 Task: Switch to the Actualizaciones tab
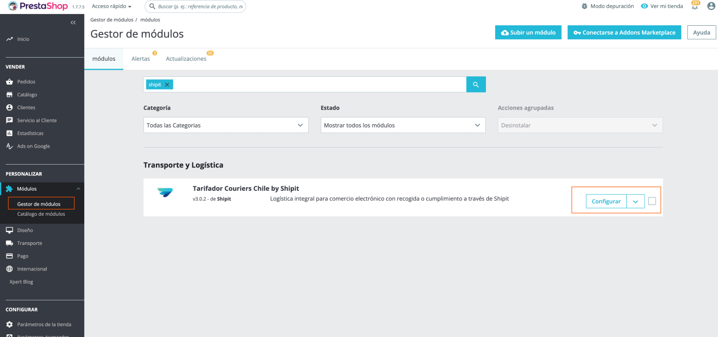186,59
